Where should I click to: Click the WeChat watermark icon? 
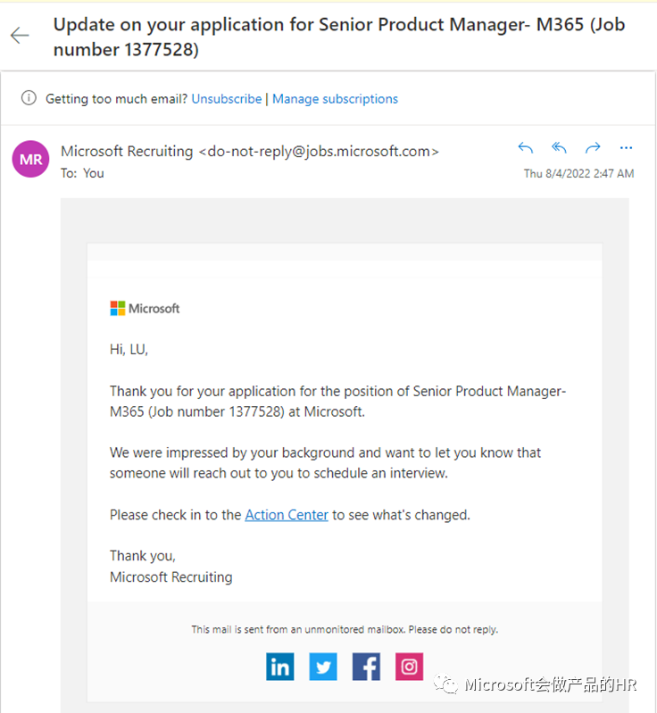[x=445, y=684]
